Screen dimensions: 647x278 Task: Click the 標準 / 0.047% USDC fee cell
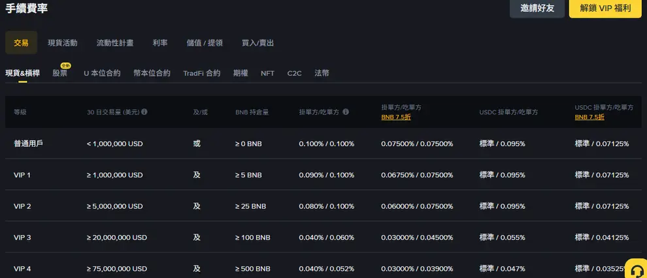tap(502, 269)
